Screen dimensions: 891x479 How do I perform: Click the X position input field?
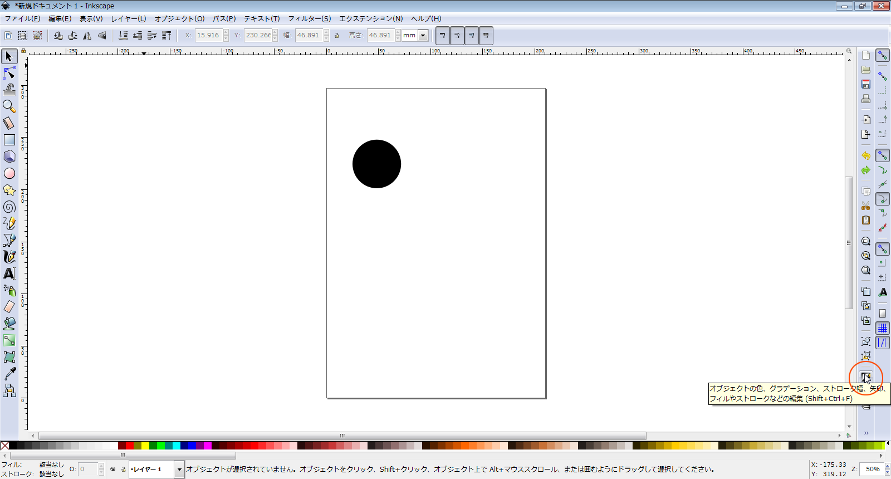(208, 36)
